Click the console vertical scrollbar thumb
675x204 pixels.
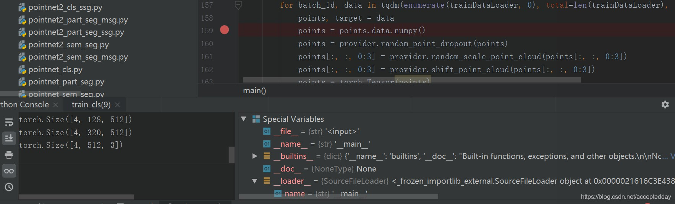pos(231,155)
